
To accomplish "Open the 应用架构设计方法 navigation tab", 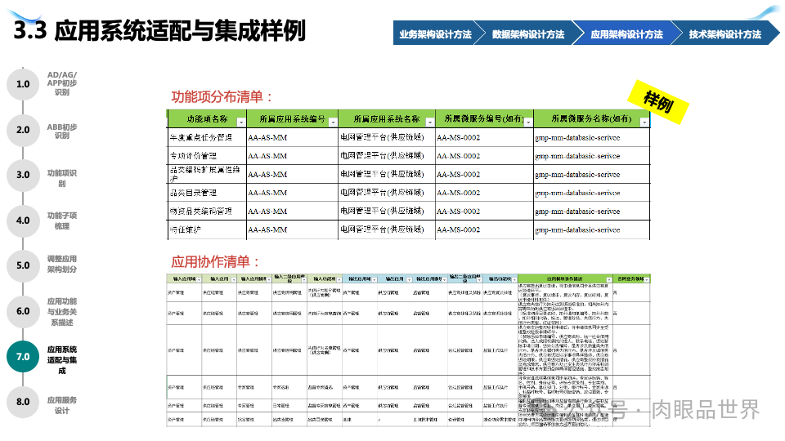I will pos(626,33).
